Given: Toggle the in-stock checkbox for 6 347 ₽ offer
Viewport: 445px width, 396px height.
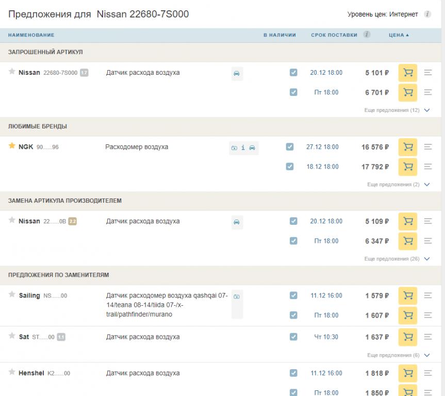Looking at the screenshot, I should pyautogui.click(x=293, y=241).
